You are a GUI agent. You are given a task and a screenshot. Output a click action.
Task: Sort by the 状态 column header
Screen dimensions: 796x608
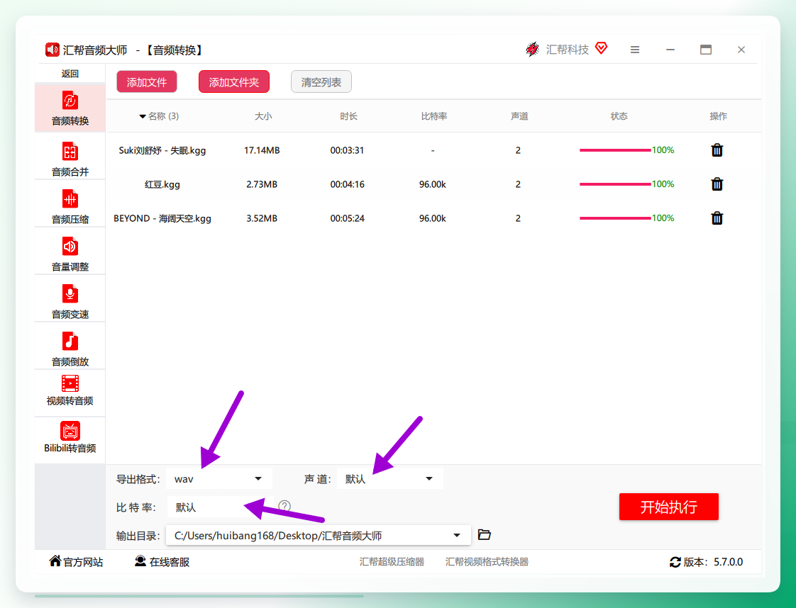tap(619, 116)
